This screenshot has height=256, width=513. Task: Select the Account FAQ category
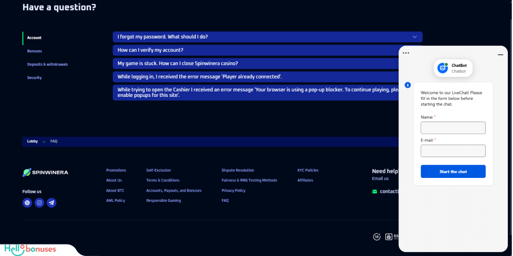click(x=35, y=38)
